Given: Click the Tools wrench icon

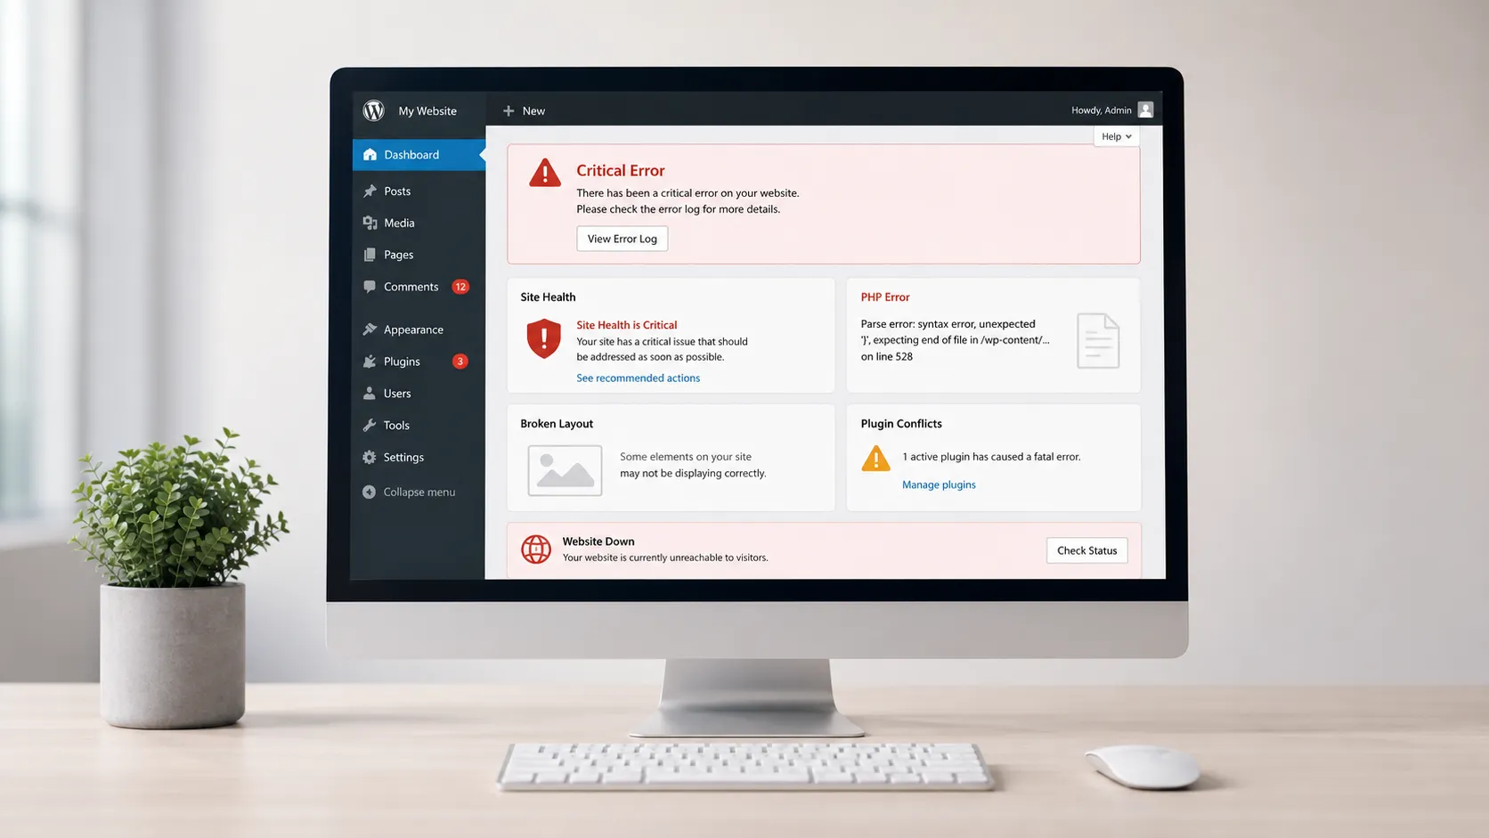Looking at the screenshot, I should coord(370,425).
